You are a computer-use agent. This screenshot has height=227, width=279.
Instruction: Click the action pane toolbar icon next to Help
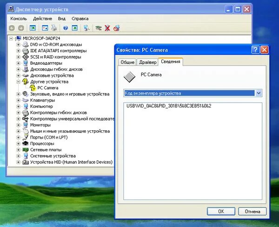75,28
